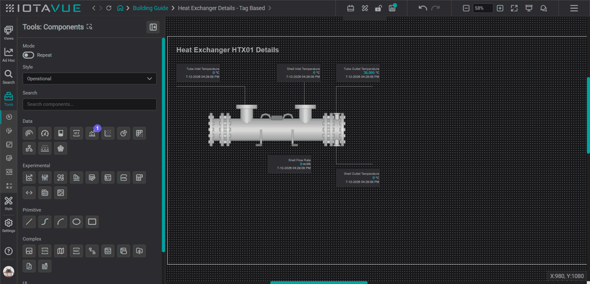This screenshot has width=590, height=284.
Task: Select the pie chart data component
Action: point(124,133)
